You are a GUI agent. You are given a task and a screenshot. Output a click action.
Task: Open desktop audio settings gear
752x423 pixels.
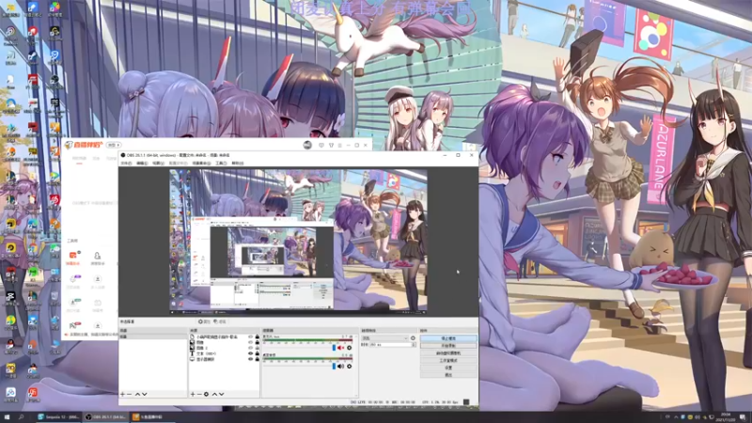point(349,367)
